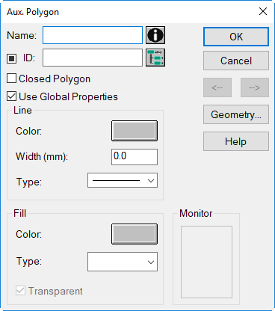Confirm with the OK button
The image size is (275, 311).
tap(236, 37)
